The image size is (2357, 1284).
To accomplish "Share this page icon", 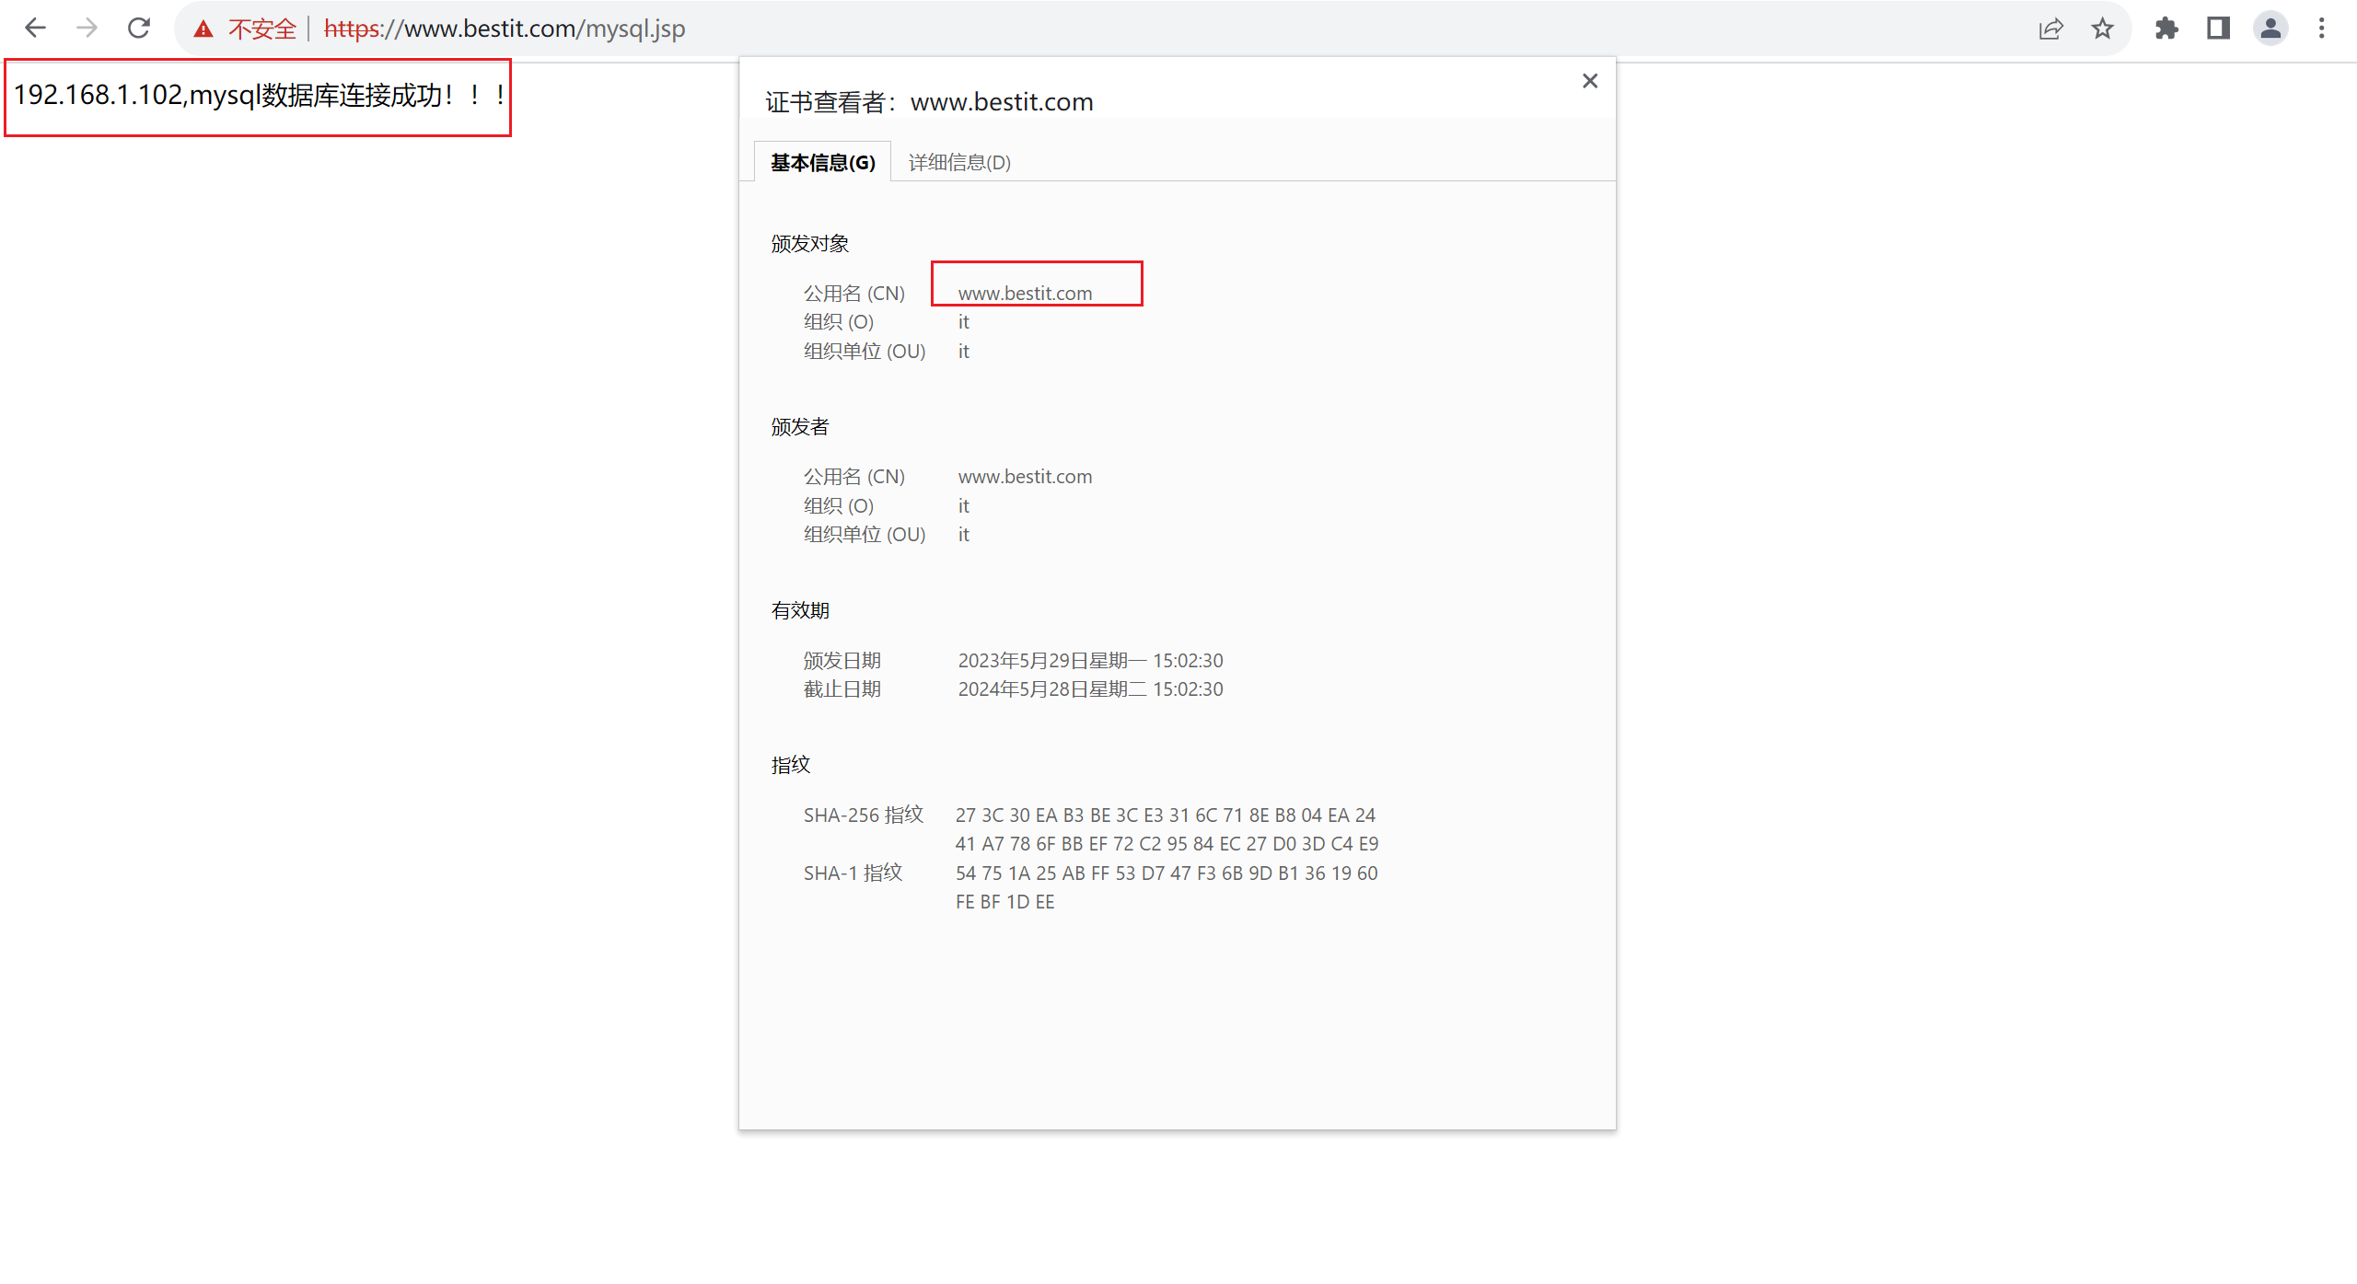I will pos(2050,29).
